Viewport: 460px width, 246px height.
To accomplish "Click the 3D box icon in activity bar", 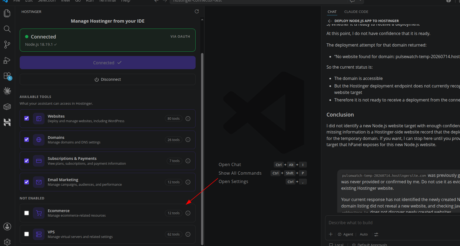I will (7, 107).
